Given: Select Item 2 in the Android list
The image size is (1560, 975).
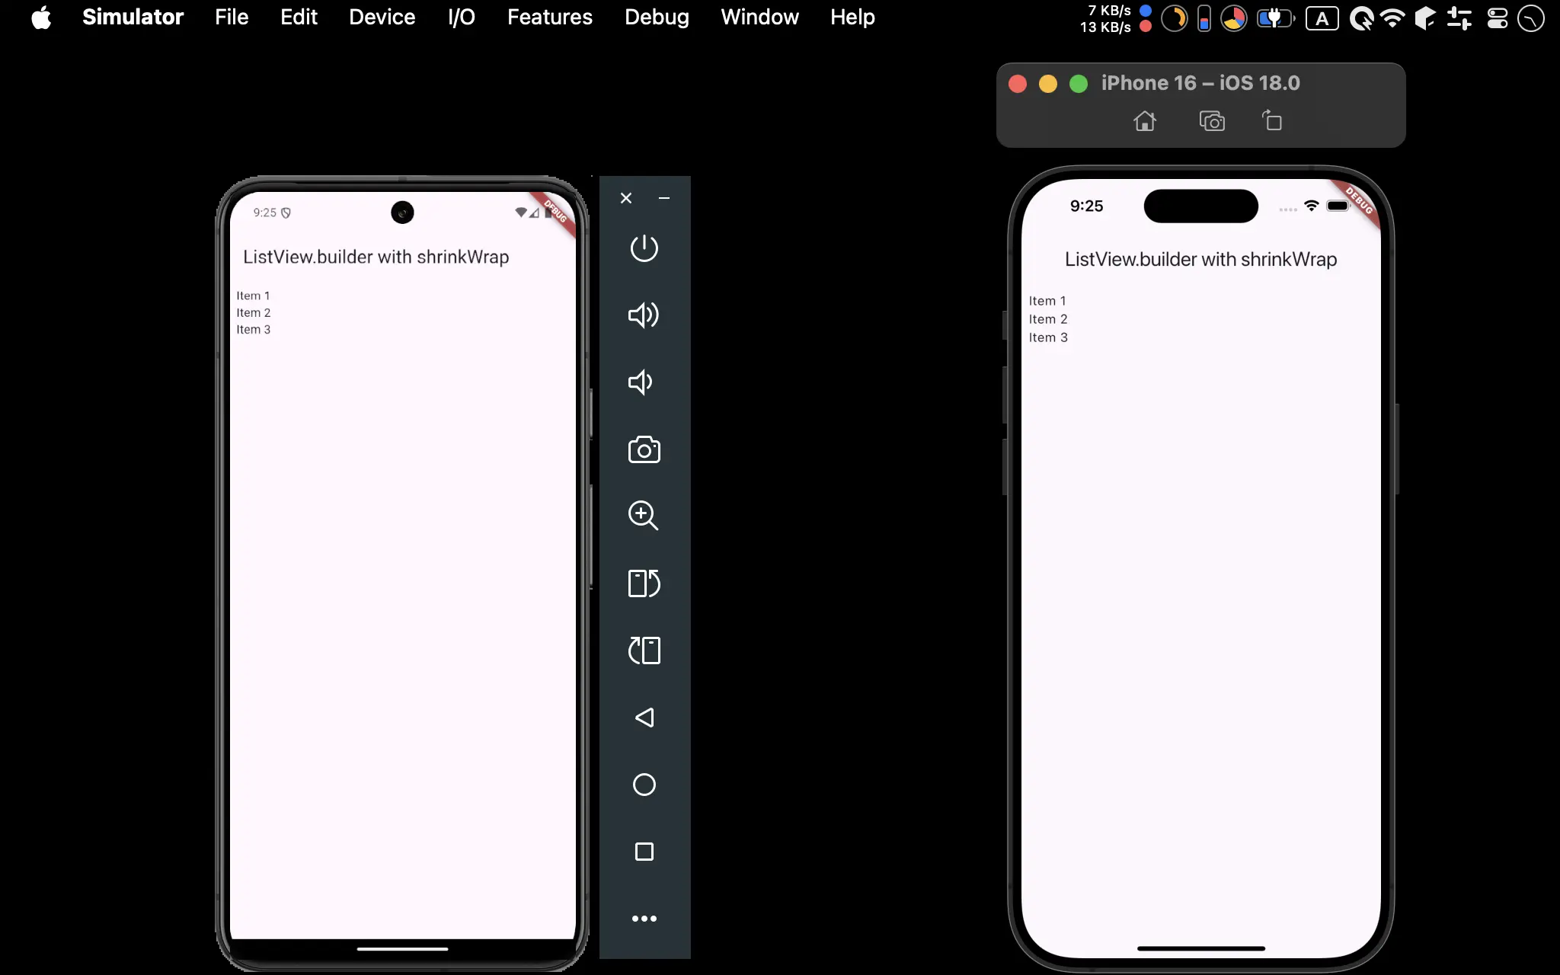Looking at the screenshot, I should point(253,312).
